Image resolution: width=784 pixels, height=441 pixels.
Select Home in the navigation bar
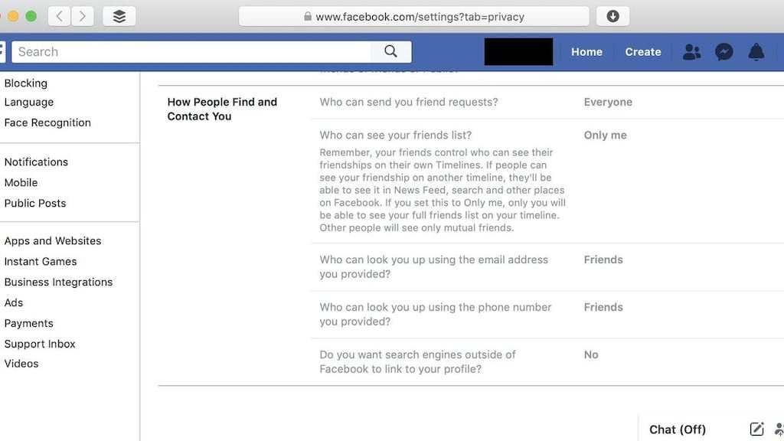pos(586,51)
